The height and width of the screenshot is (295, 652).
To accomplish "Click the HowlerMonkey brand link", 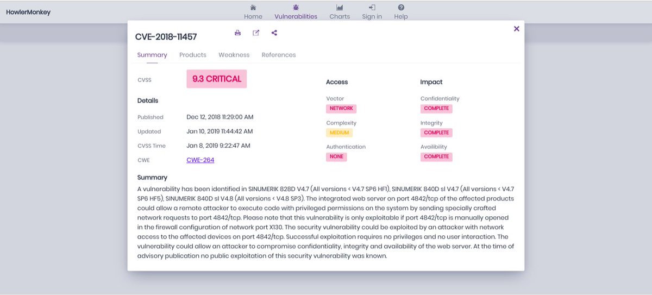I will click(28, 12).
